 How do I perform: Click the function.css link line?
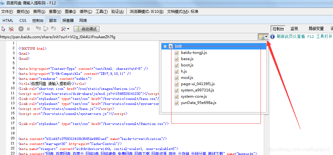tap(94, 124)
